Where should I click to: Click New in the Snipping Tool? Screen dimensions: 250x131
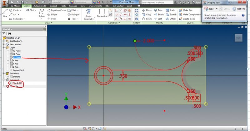[209, 9]
